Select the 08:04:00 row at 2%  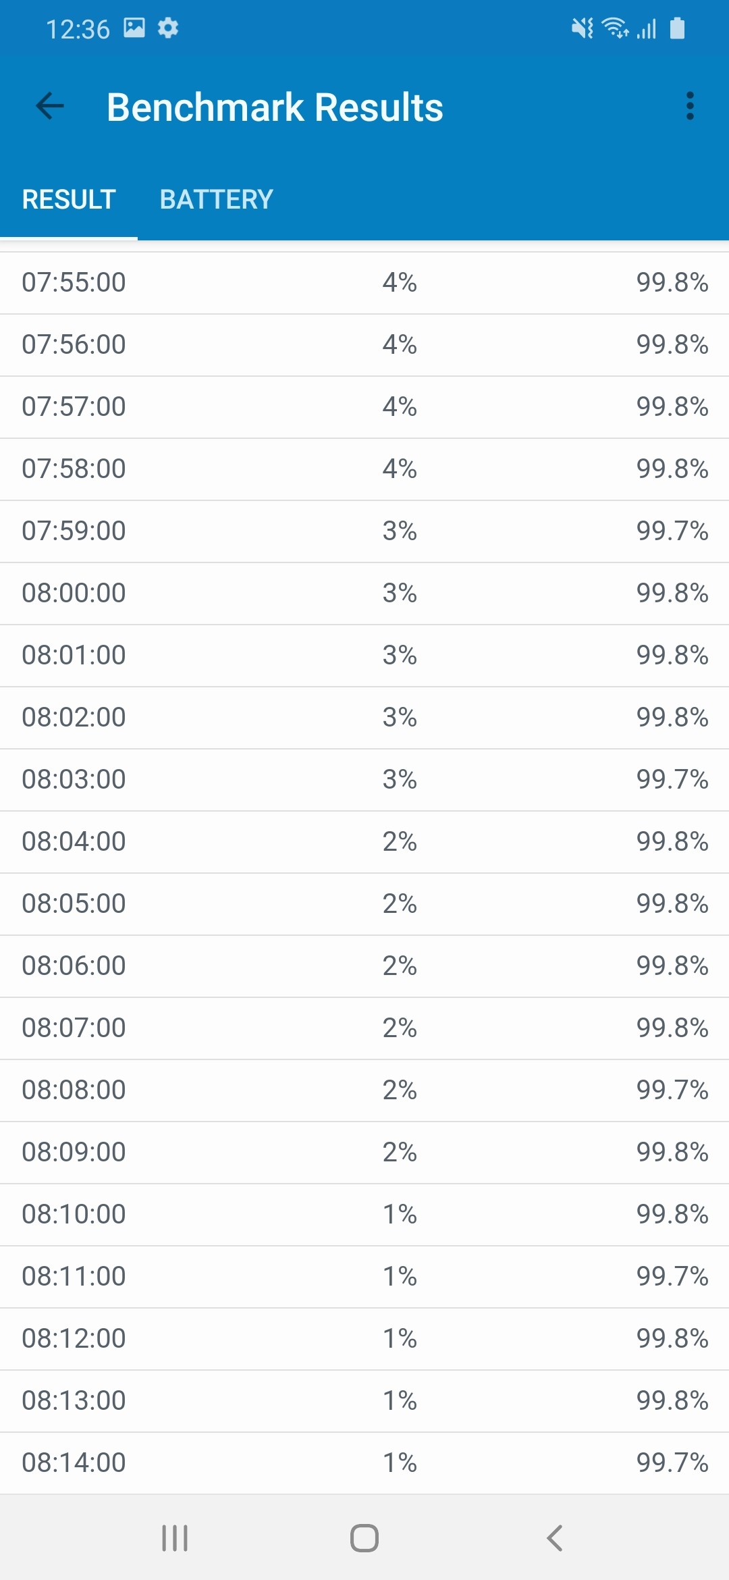[364, 841]
